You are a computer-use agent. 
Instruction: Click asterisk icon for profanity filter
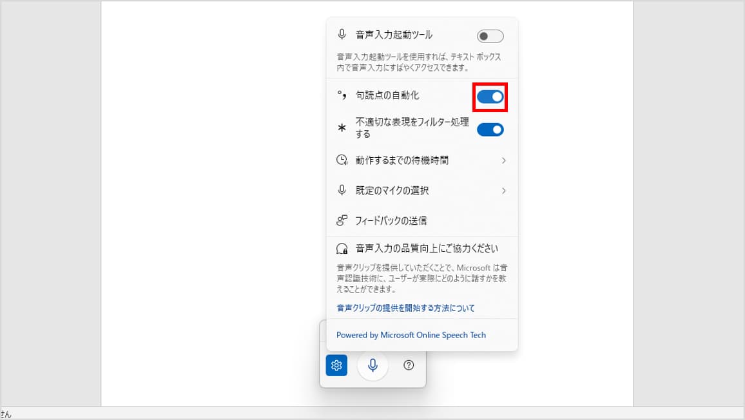click(342, 128)
